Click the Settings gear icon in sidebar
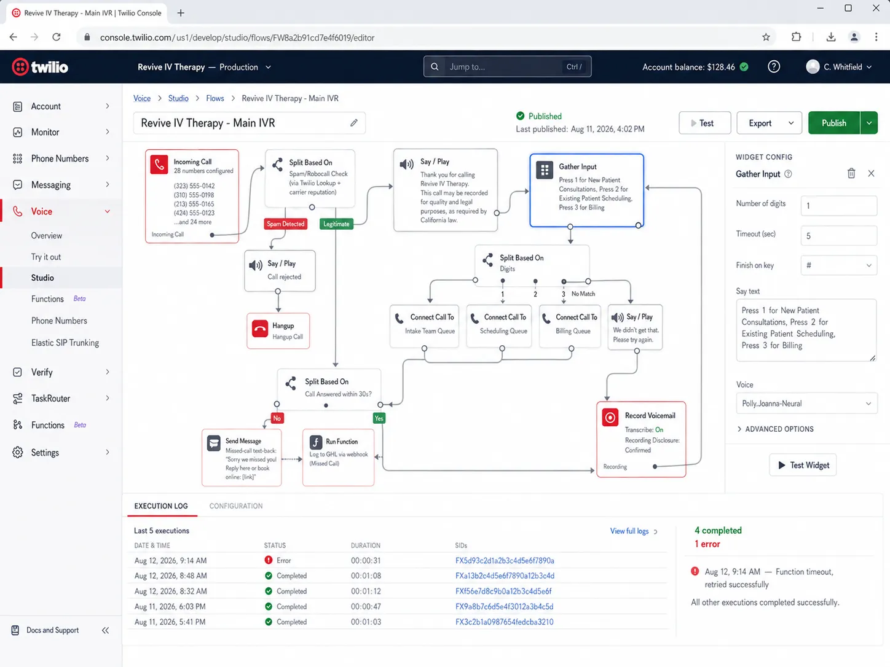 pos(18,453)
